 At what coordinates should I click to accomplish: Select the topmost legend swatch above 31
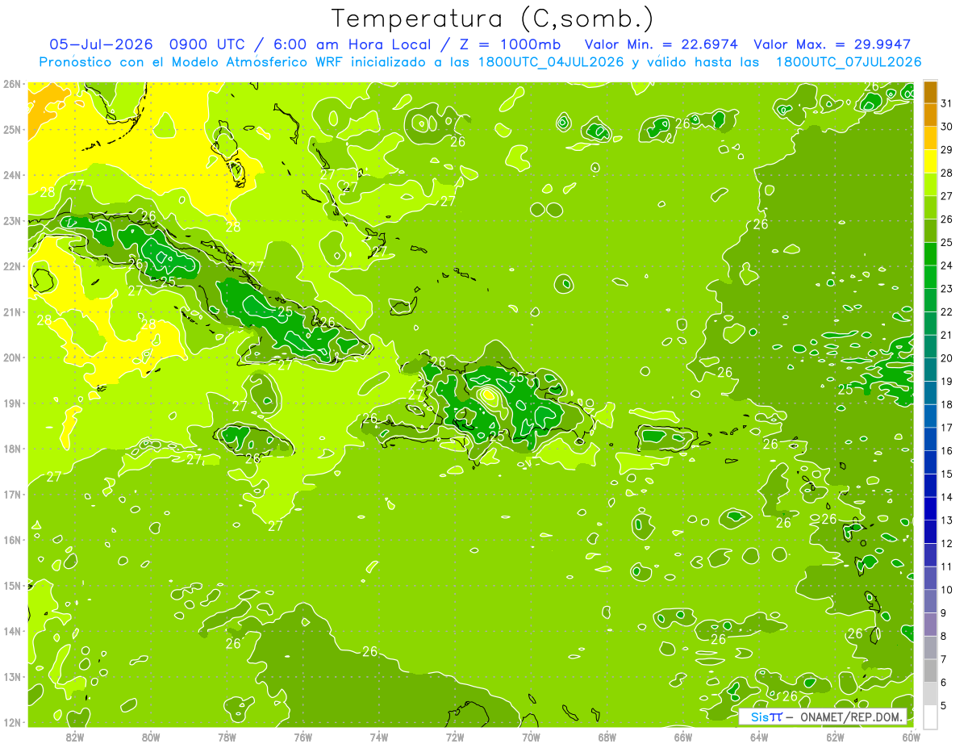click(x=930, y=92)
